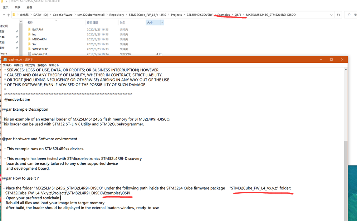Jump to DATA1 (D:) in the breadcrumb
The image size is (357, 221).
[41, 15]
